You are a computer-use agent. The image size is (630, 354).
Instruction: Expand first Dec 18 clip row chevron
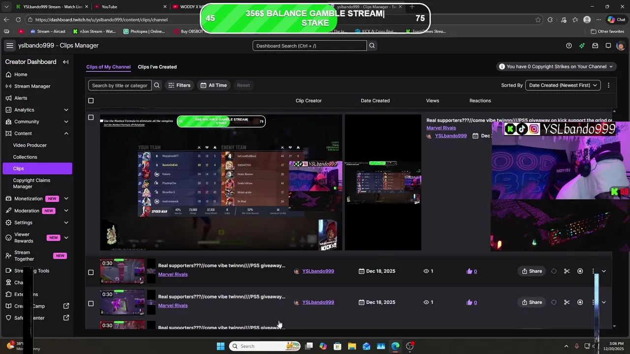click(604, 271)
